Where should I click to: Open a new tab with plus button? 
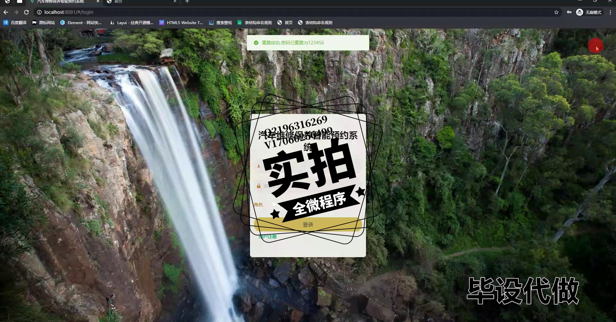click(187, 2)
